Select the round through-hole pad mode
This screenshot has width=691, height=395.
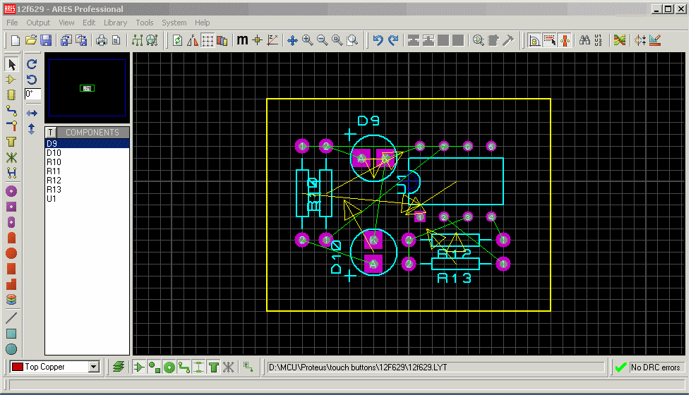(11, 191)
